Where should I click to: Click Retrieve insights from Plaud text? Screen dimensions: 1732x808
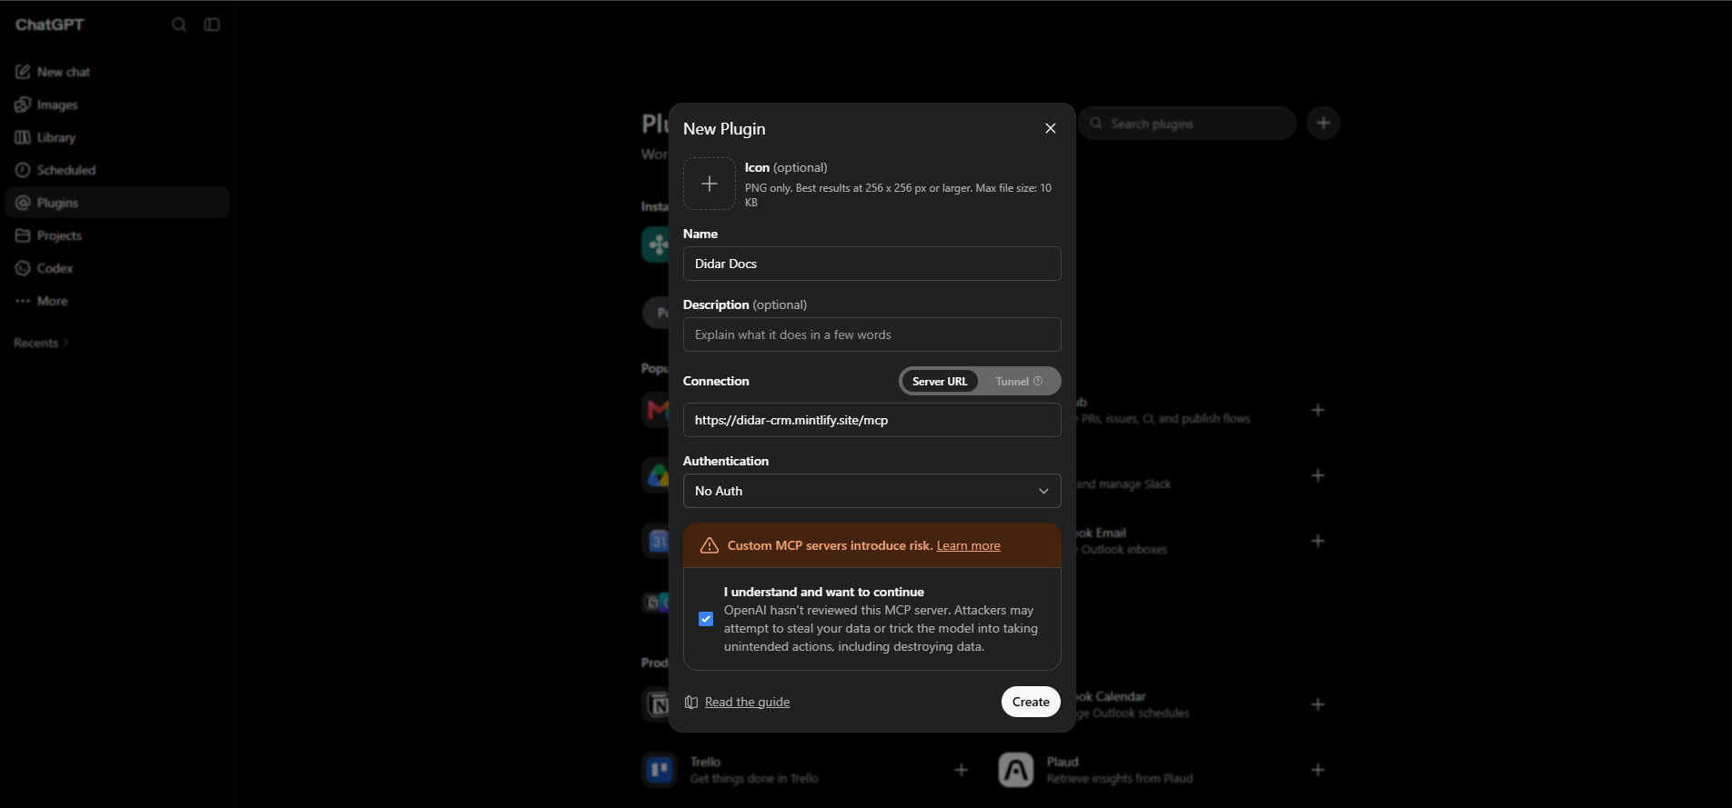pyautogui.click(x=1120, y=779)
